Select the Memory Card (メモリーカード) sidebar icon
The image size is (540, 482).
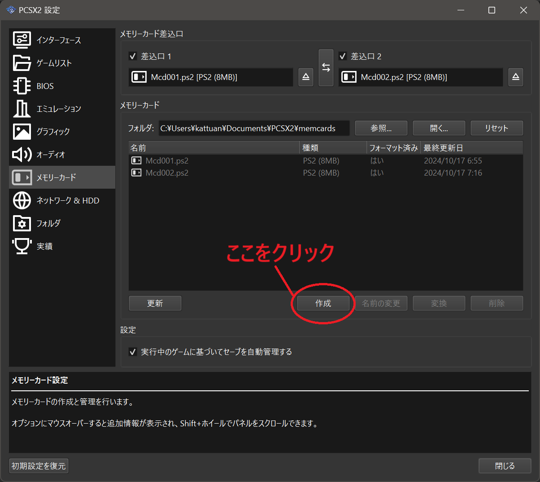point(22,177)
